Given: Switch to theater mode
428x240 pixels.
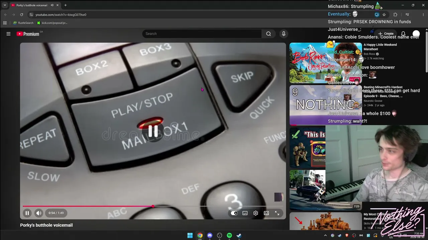Looking at the screenshot, I should (266, 213).
